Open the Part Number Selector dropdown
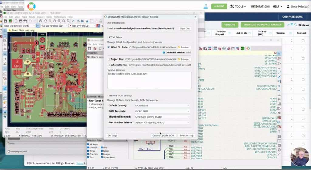 pyautogui.click(x=162, y=122)
